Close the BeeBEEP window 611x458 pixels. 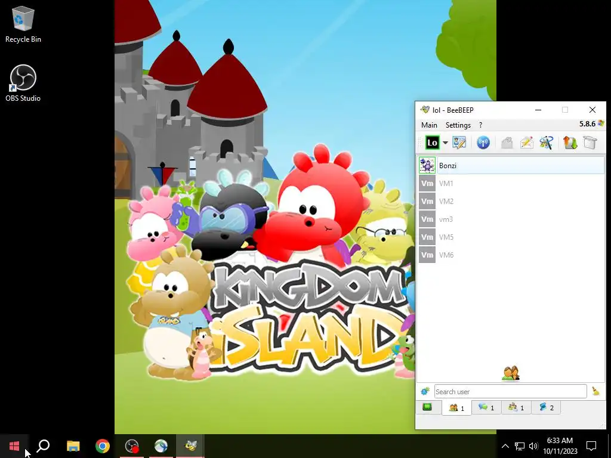[593, 110]
